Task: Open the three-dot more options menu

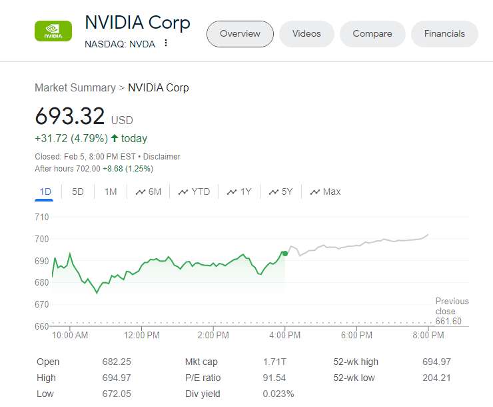Action: coord(166,43)
